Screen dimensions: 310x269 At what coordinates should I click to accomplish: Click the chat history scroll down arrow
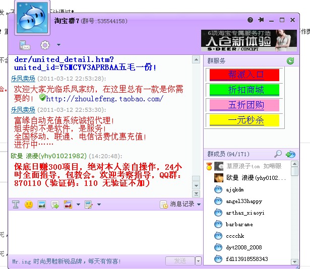point(196,185)
